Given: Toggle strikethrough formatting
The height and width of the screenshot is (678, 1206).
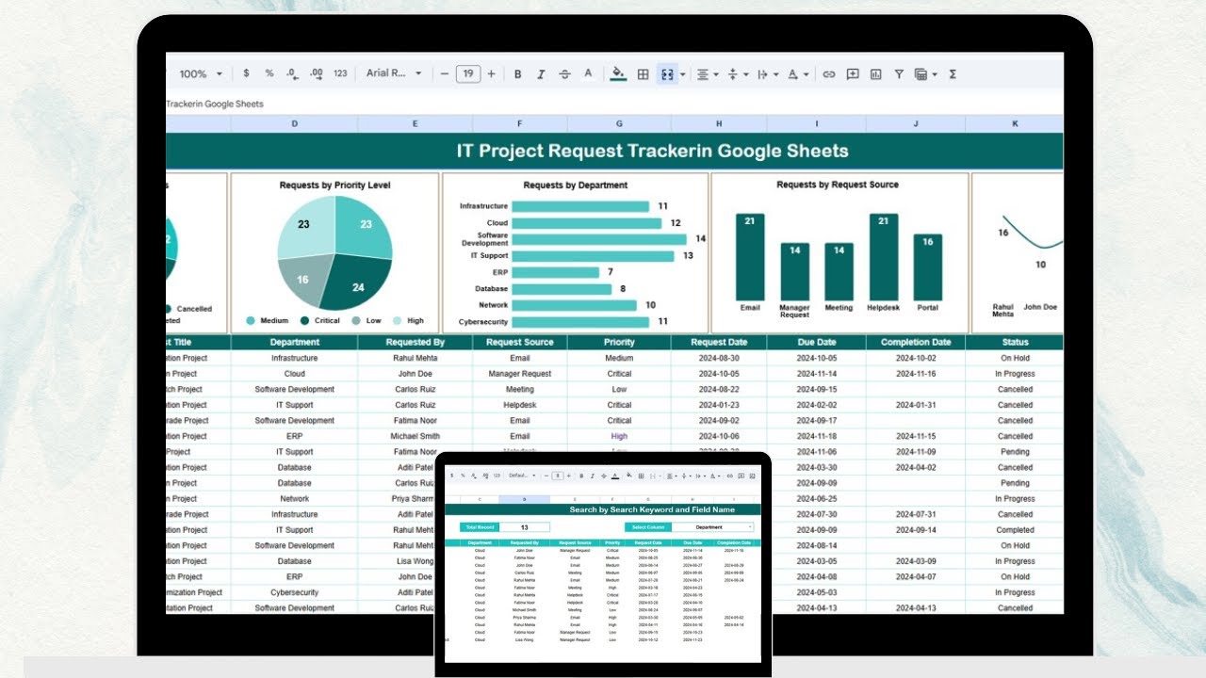Looking at the screenshot, I should [564, 73].
